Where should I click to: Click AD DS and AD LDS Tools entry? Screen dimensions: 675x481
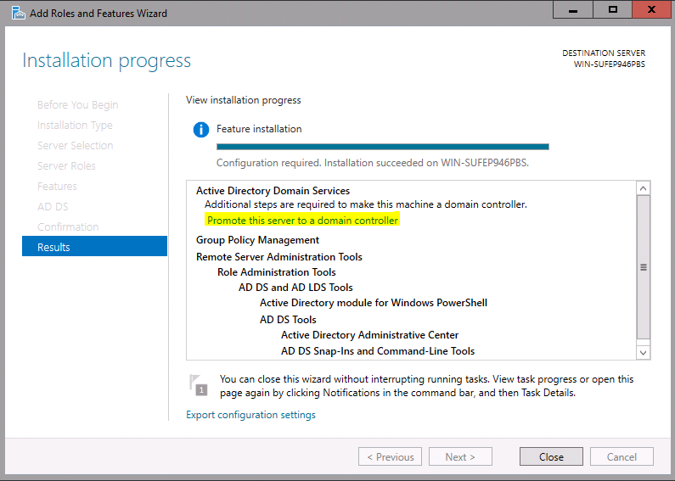tap(295, 288)
